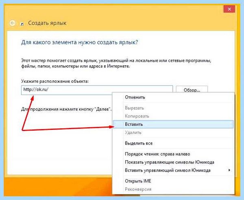This screenshot has height=200, width=244.
Task: Choose Выделить все in the context menu
Action: click(x=173, y=143)
